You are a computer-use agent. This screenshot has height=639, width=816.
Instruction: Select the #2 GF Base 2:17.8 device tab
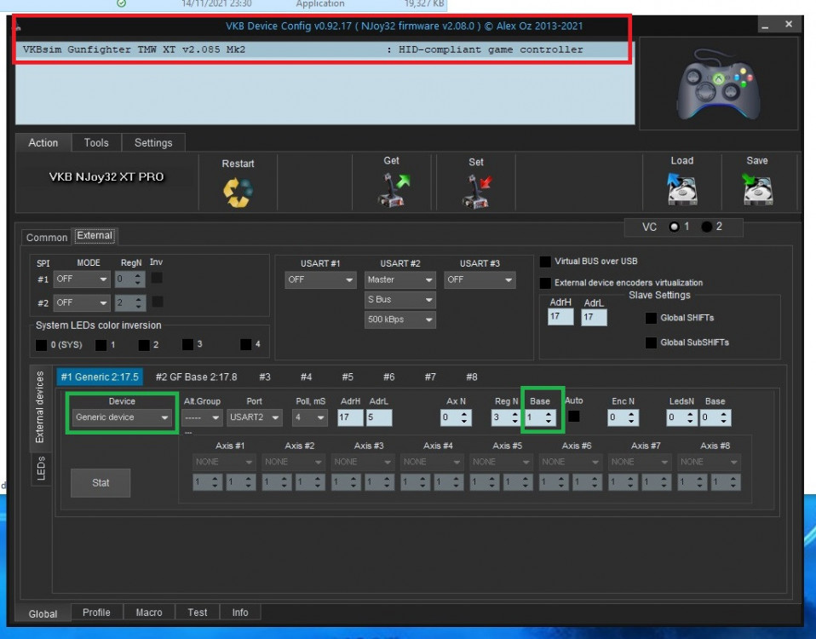[x=196, y=377]
